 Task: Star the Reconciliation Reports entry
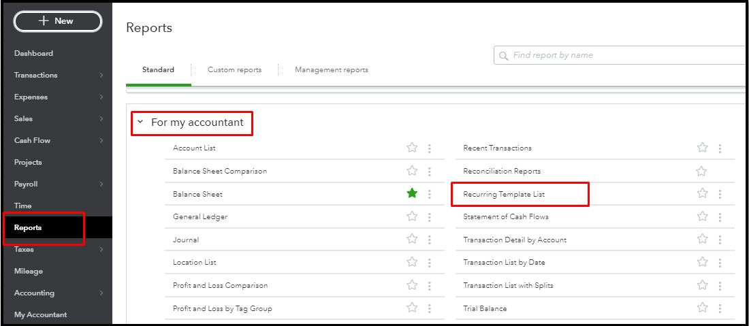(x=702, y=172)
